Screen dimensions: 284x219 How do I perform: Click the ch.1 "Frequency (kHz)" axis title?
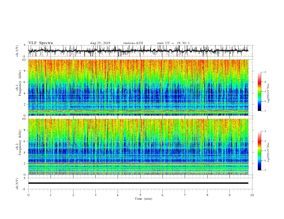click(20, 83)
